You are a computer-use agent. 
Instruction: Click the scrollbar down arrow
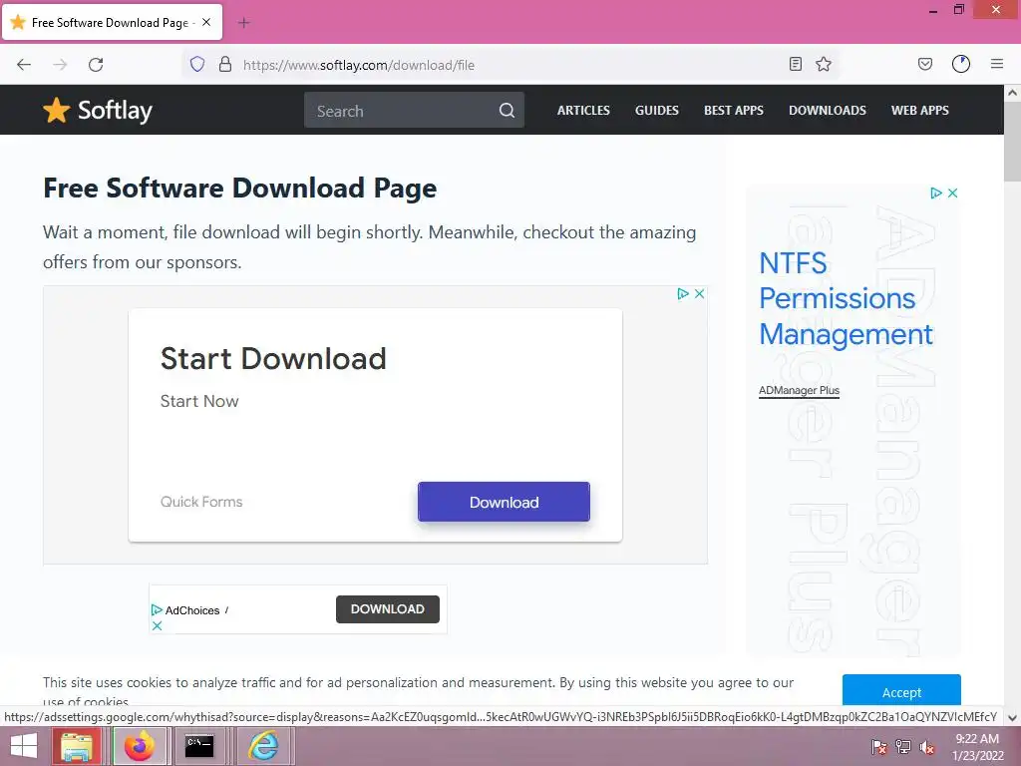click(1012, 718)
